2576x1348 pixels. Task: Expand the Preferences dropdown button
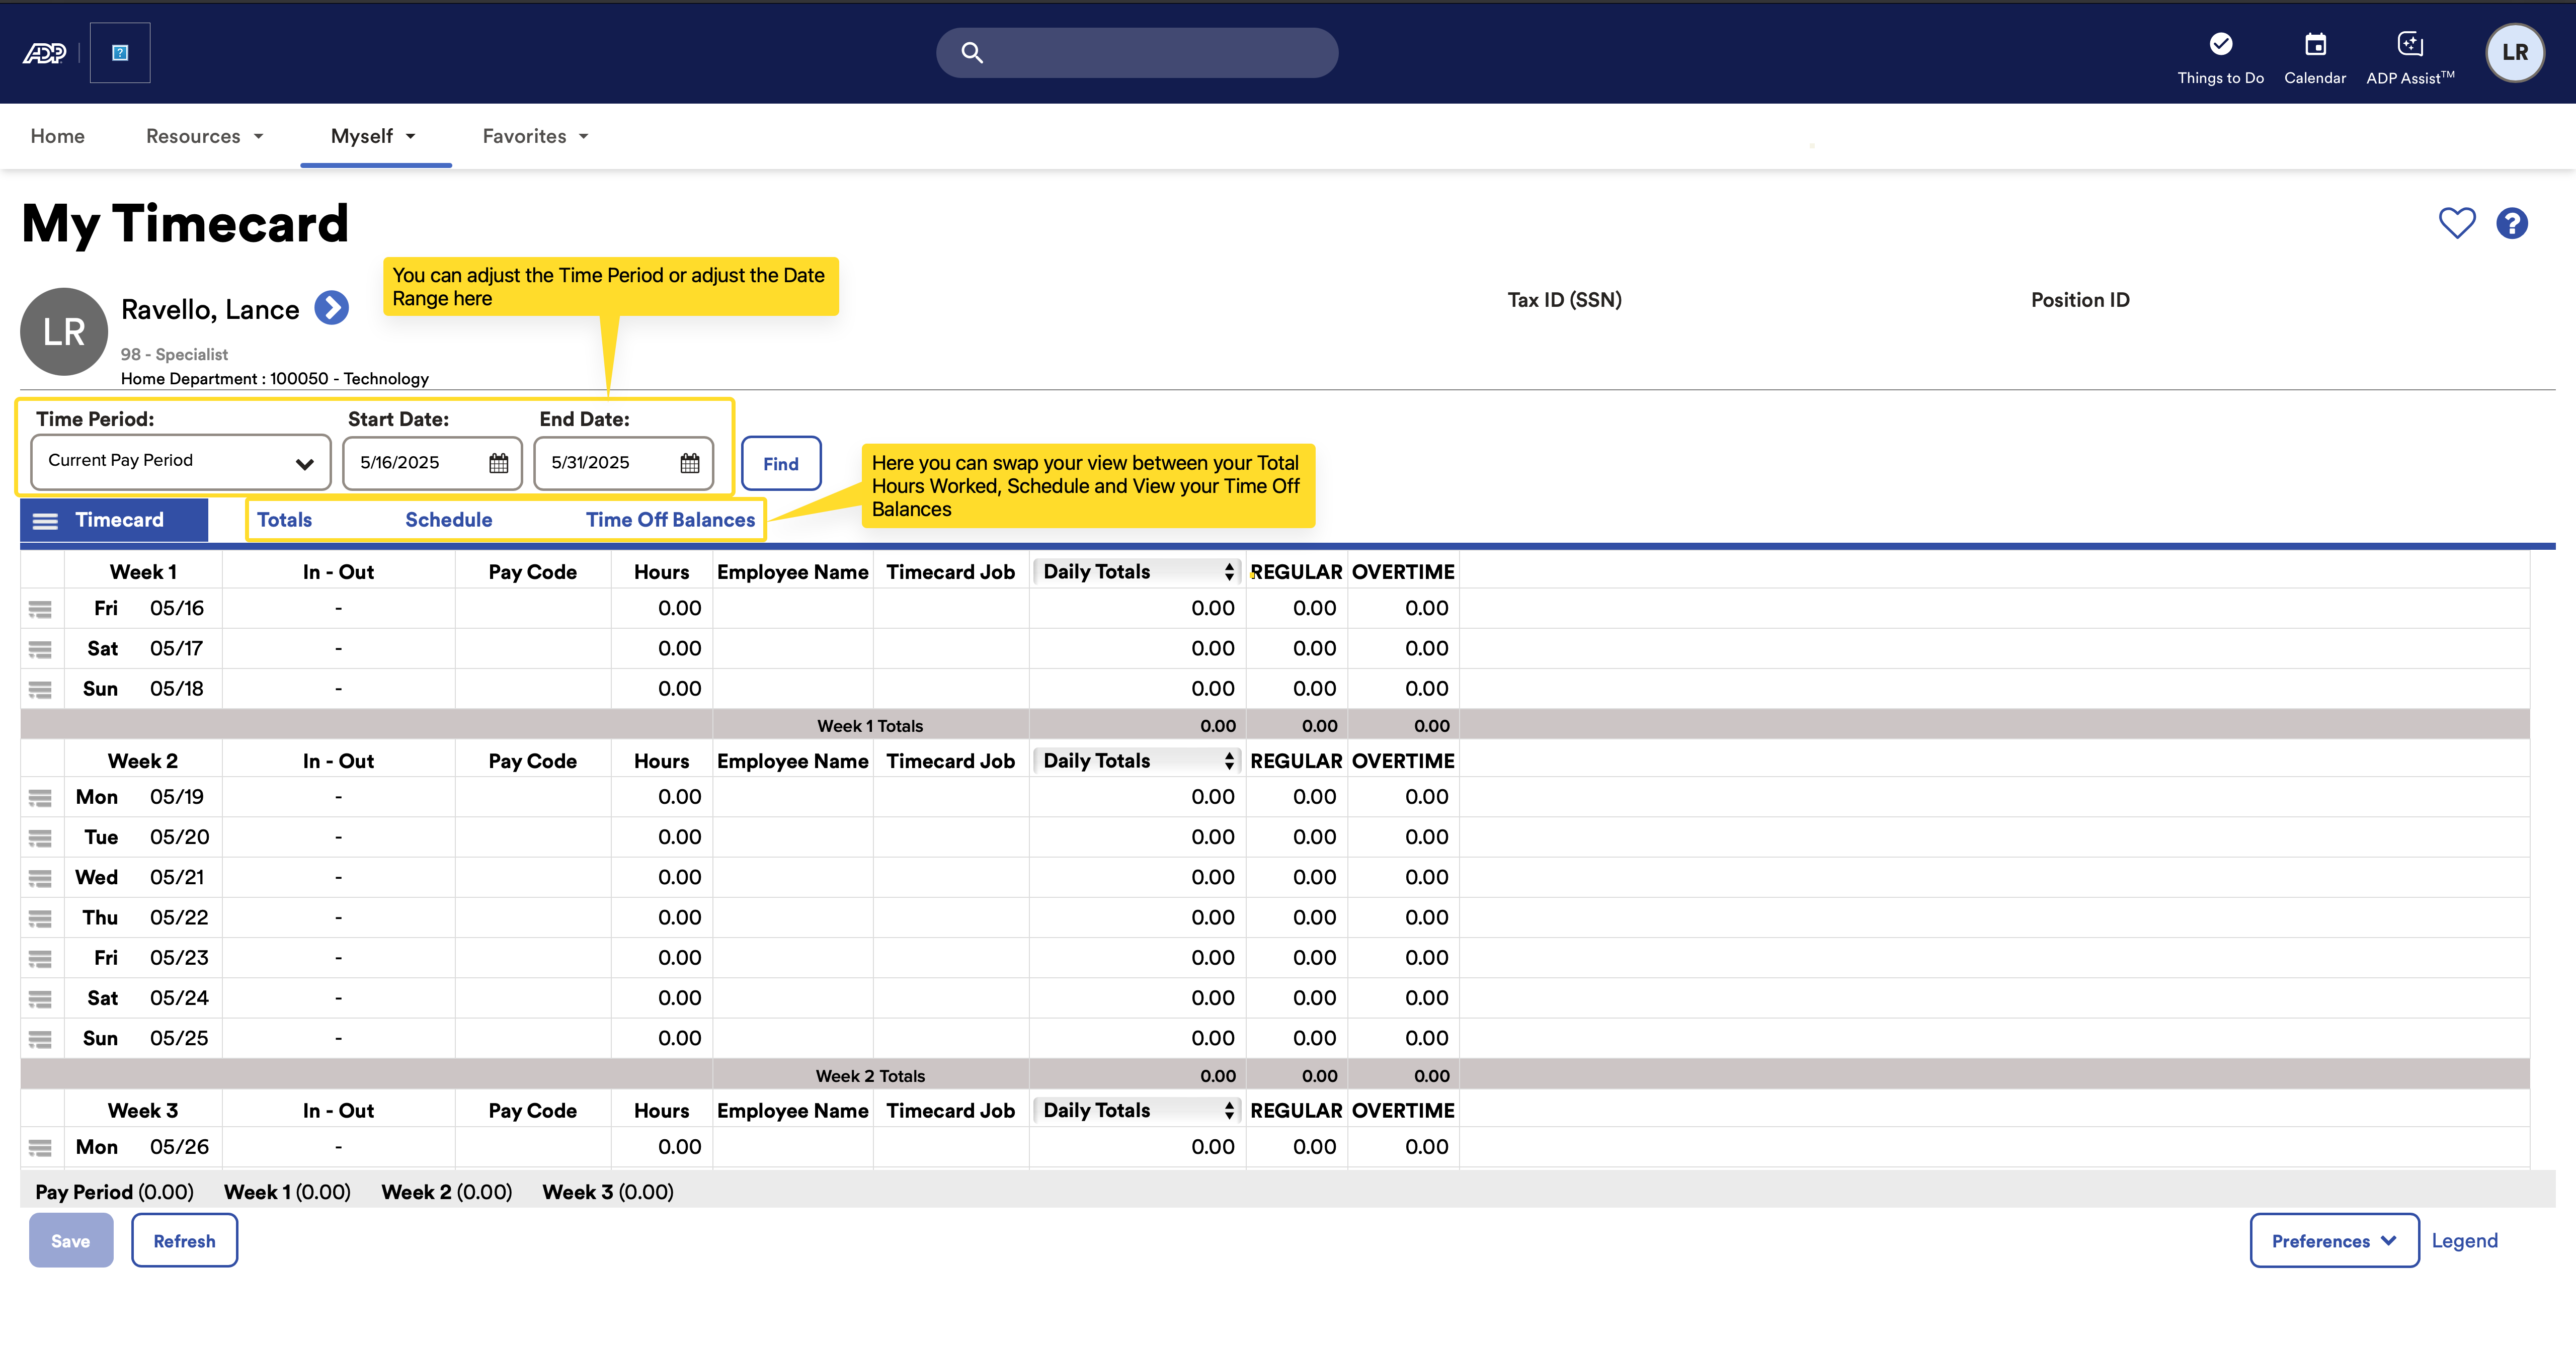click(x=2334, y=1240)
